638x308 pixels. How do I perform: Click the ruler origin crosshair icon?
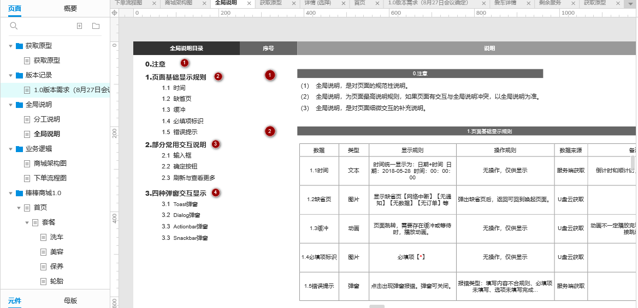pos(114,13)
